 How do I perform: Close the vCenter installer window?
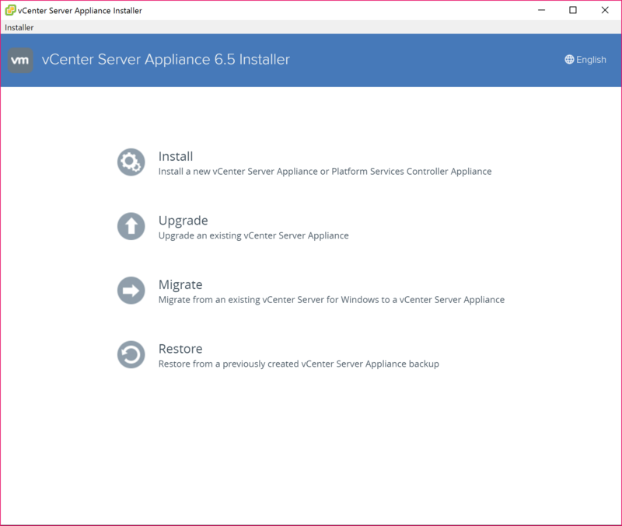(x=605, y=10)
